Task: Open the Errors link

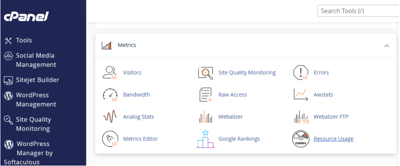Action: 321,73
